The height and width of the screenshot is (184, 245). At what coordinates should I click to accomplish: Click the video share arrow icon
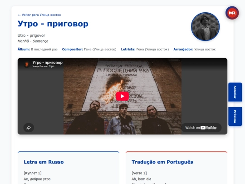(29, 128)
